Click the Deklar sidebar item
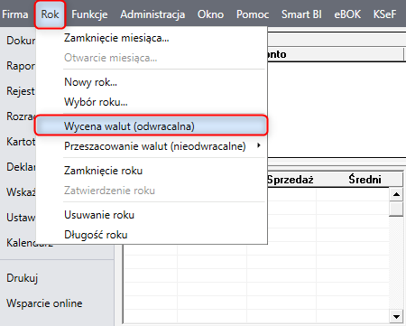 click(x=21, y=166)
